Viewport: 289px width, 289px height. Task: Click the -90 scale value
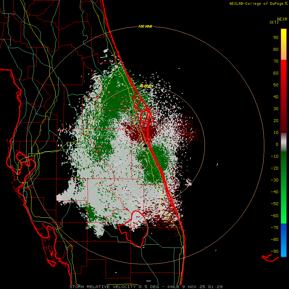tap(275, 251)
